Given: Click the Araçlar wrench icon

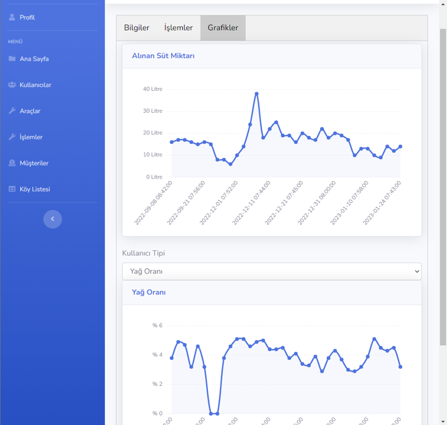Looking at the screenshot, I should click(x=12, y=111).
